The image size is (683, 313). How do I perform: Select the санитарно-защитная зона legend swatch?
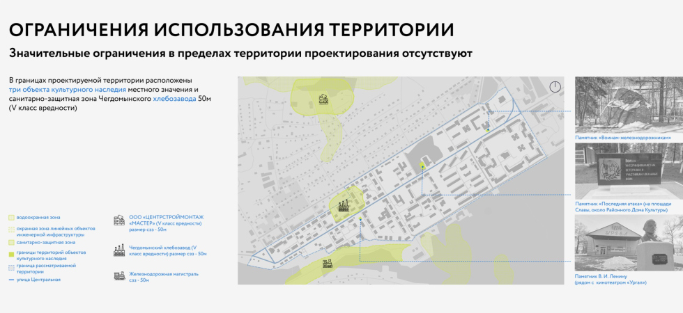point(11,242)
